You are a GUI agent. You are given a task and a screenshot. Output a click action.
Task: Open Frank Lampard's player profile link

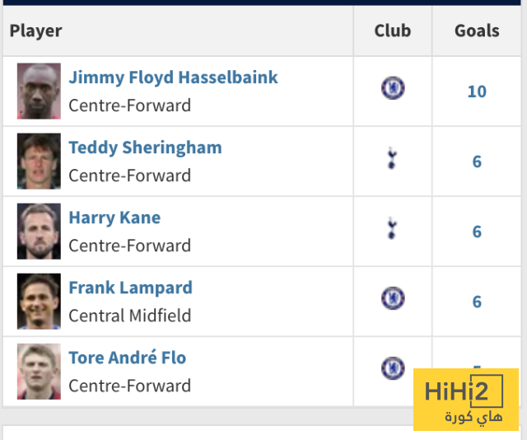point(130,288)
